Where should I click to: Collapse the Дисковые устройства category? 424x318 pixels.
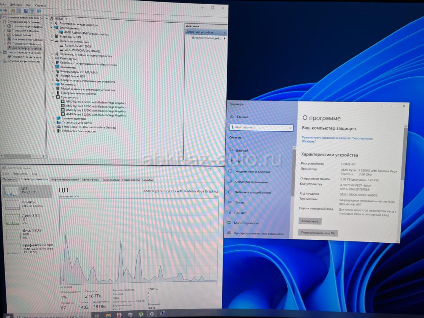[52, 41]
